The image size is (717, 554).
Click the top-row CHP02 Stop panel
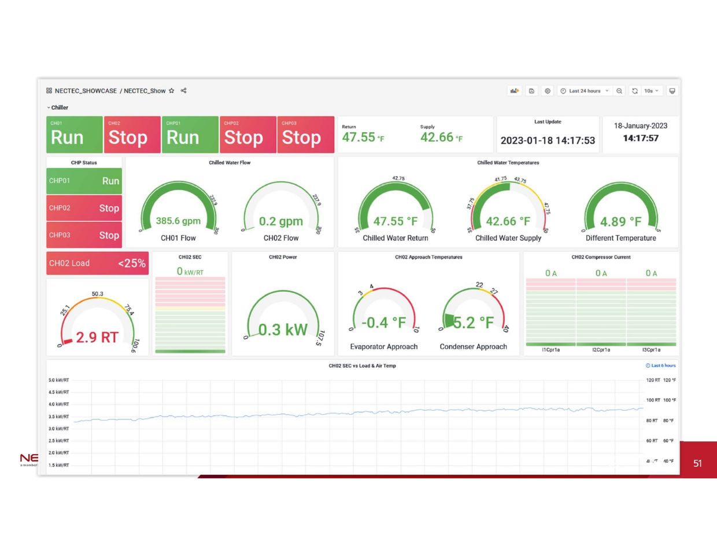pos(248,135)
